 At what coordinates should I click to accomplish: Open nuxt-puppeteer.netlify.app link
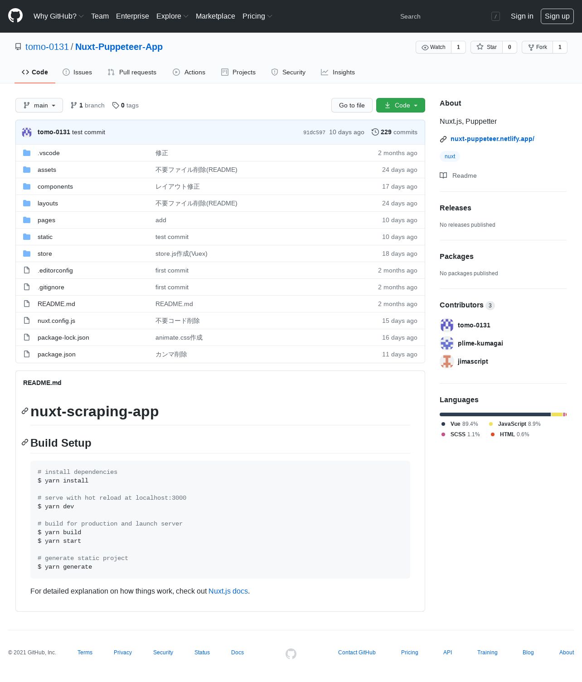(x=492, y=139)
